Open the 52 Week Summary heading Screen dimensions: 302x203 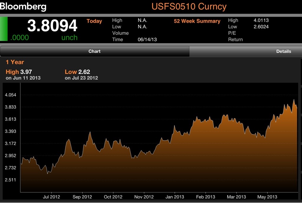click(x=197, y=21)
